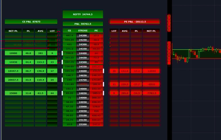This screenshot has height=140, width=221.
Task: Select strike 24950 row
Action: click(83, 102)
